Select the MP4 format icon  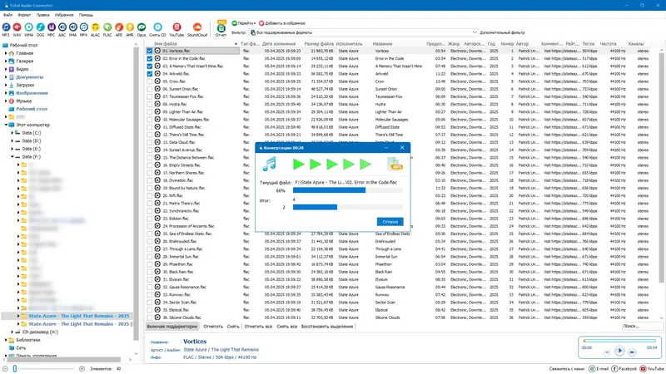click(84, 27)
